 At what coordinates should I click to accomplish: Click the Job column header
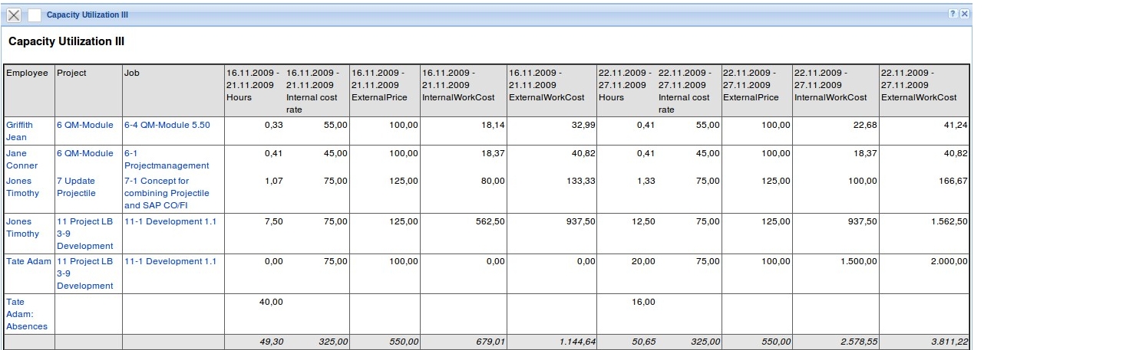point(131,73)
